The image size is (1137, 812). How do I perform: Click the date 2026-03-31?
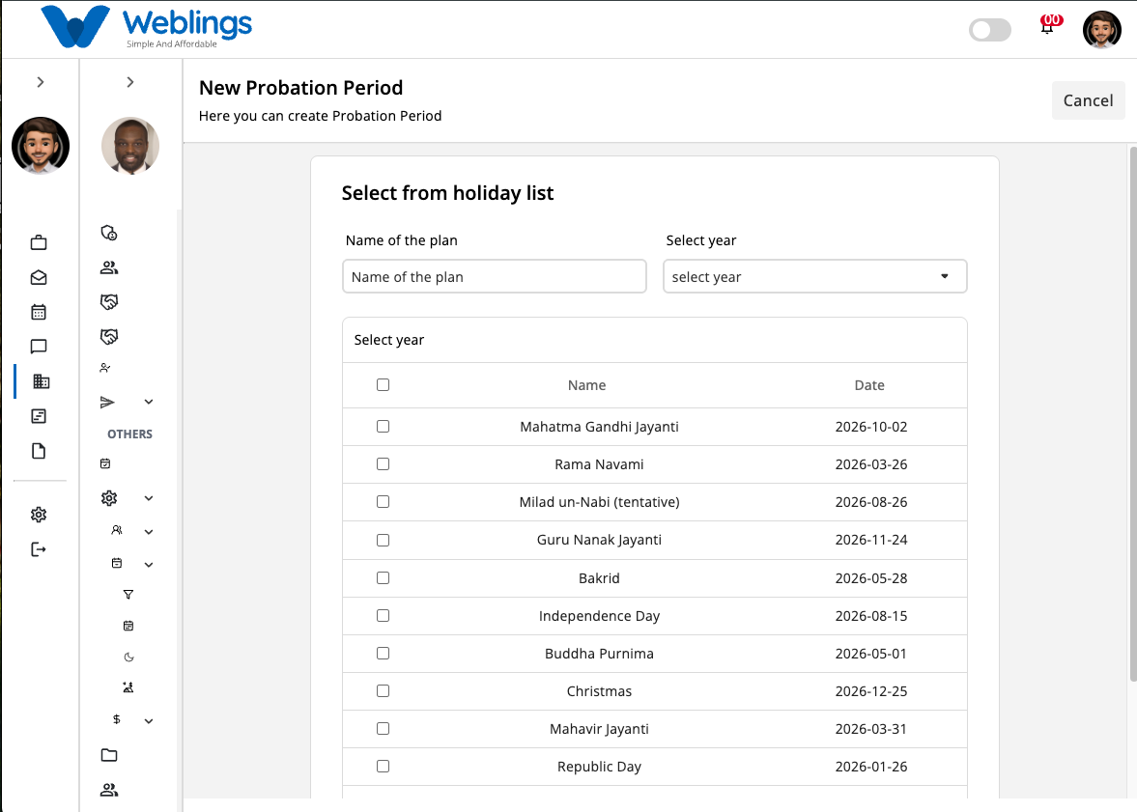point(871,729)
